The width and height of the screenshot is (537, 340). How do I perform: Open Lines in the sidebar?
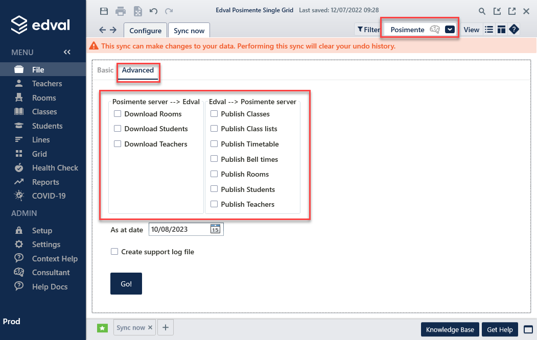pos(43,139)
